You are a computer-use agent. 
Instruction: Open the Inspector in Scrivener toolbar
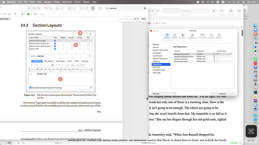point(231,11)
